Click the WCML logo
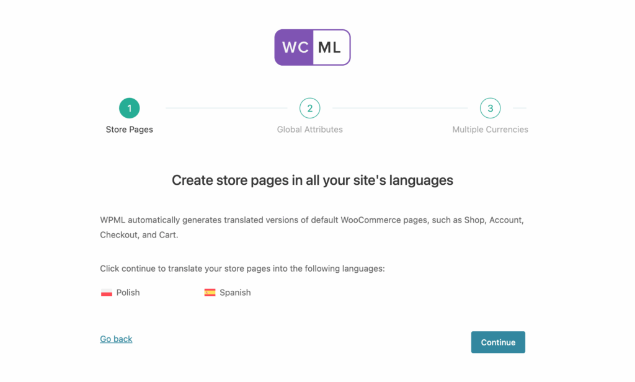 (313, 47)
